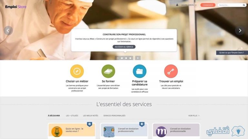
Task: Select the fourth carousel dot indicator
Action: click(130, 58)
